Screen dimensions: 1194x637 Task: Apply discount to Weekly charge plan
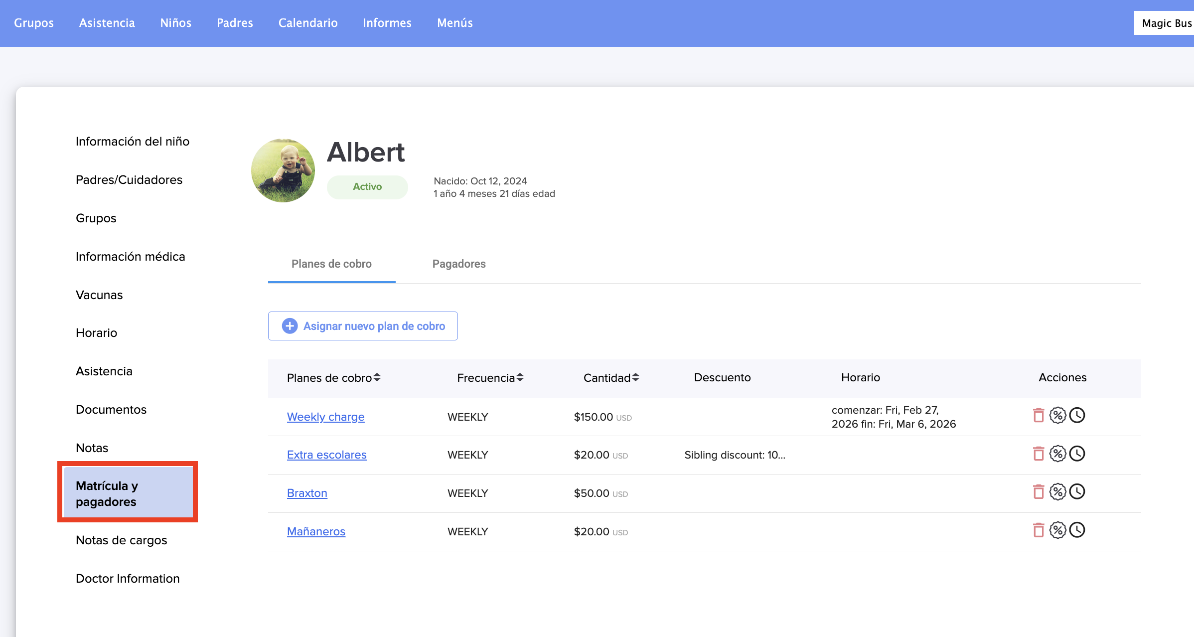coord(1057,416)
